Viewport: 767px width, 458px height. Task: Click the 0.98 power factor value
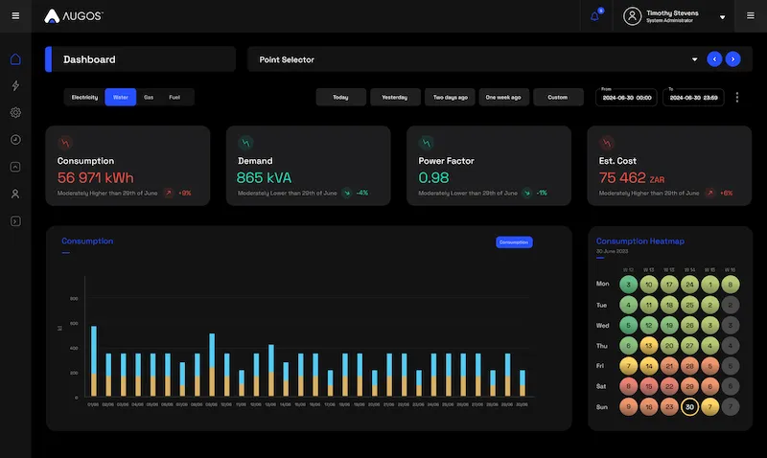point(433,177)
